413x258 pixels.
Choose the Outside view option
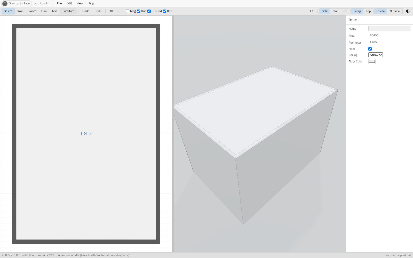(x=395, y=11)
